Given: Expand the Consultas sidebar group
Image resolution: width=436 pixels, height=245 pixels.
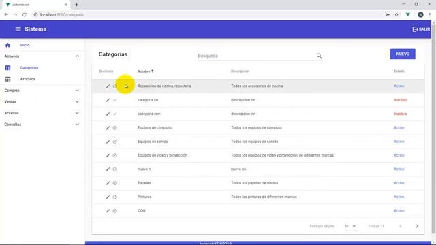Looking at the screenshot, I should tap(77, 125).
